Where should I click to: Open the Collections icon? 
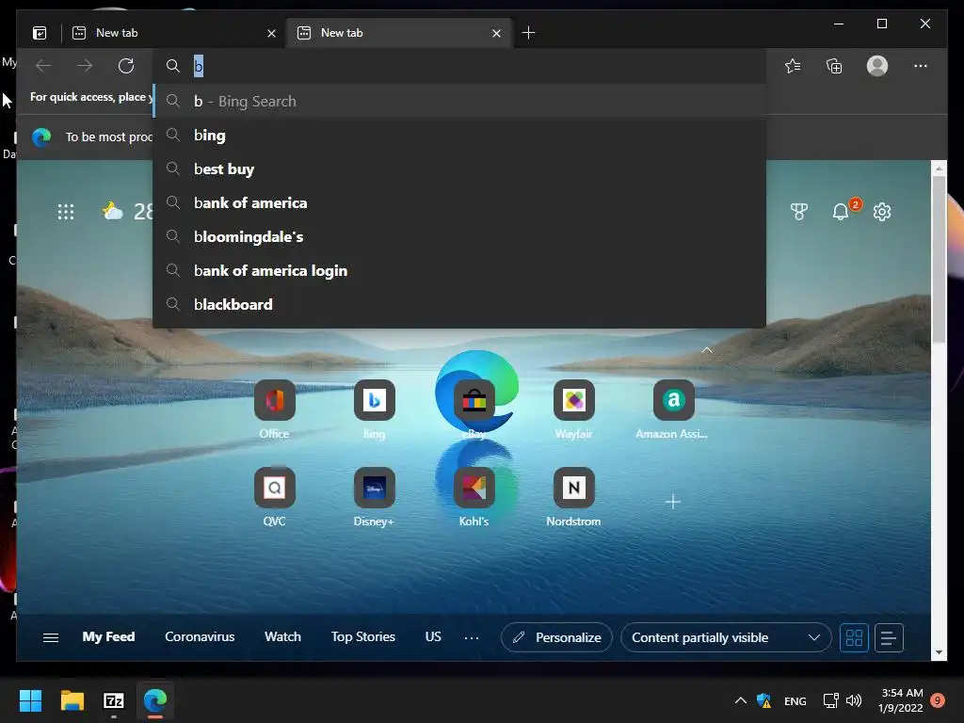834,66
